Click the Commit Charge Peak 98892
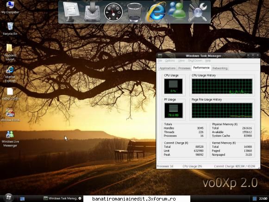The image size is (269, 202). pyautogui.click(x=200, y=155)
